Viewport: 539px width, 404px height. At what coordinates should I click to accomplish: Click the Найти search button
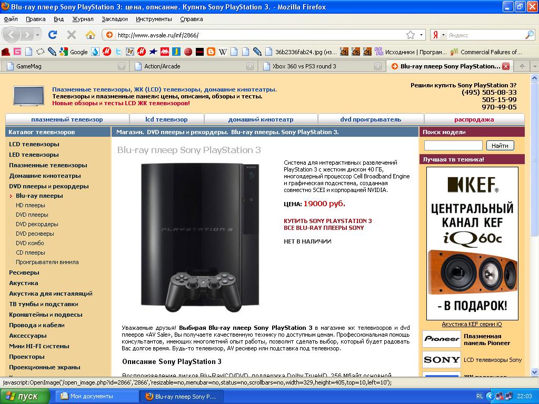500,146
